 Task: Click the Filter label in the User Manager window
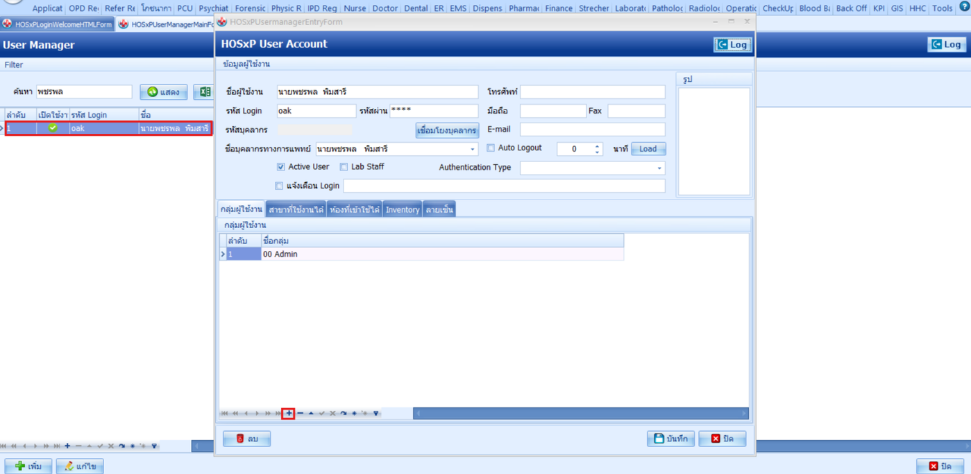14,64
